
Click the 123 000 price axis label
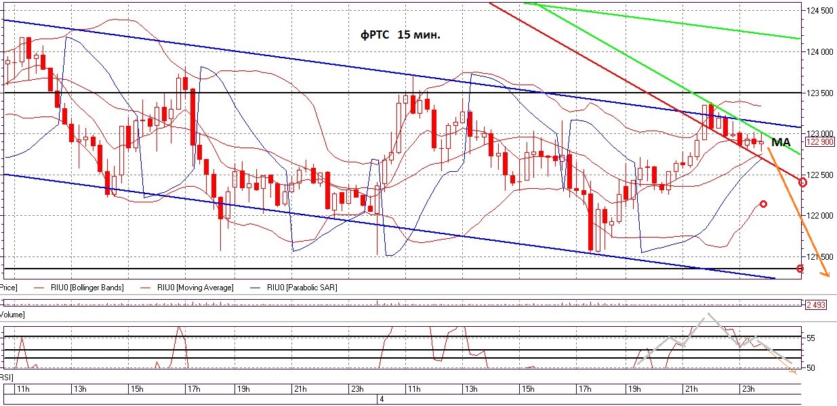(821, 133)
